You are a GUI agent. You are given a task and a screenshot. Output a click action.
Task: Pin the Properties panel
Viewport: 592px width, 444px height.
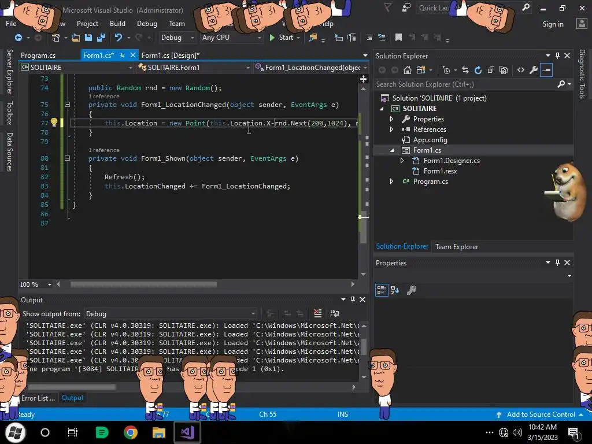coord(558,262)
